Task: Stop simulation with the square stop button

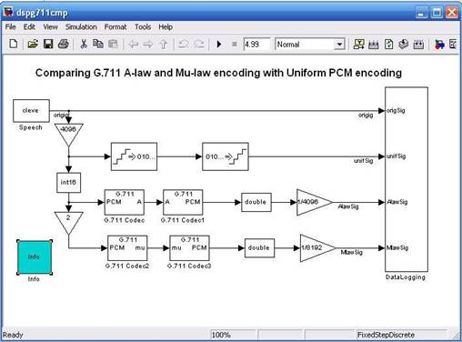Action: [x=235, y=45]
